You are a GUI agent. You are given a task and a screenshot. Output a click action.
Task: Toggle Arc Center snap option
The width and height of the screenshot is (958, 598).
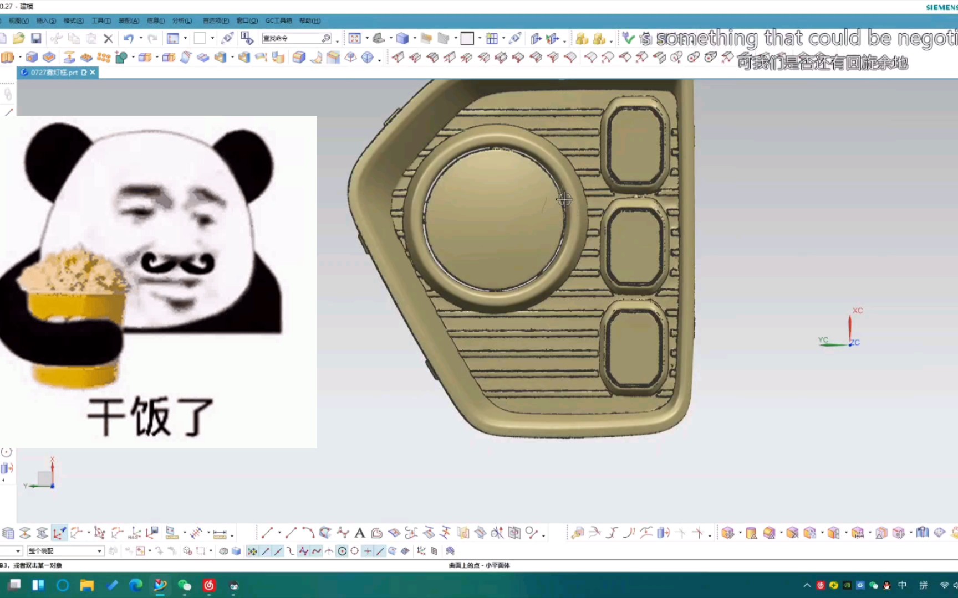[x=342, y=551]
